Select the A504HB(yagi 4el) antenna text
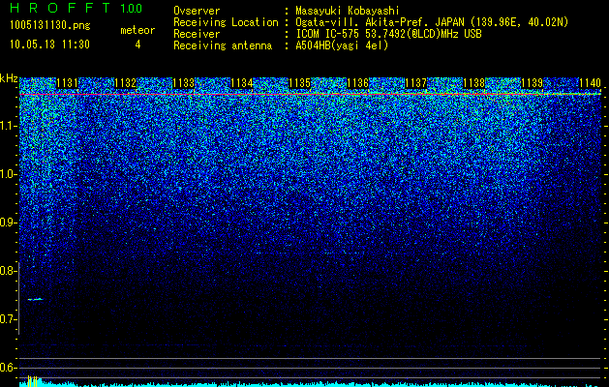The image size is (609, 387). [342, 45]
